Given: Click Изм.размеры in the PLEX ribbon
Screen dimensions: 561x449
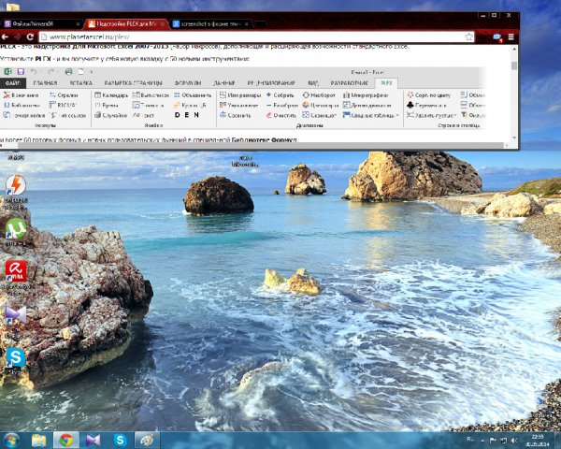Looking at the screenshot, I should pyautogui.click(x=240, y=95).
